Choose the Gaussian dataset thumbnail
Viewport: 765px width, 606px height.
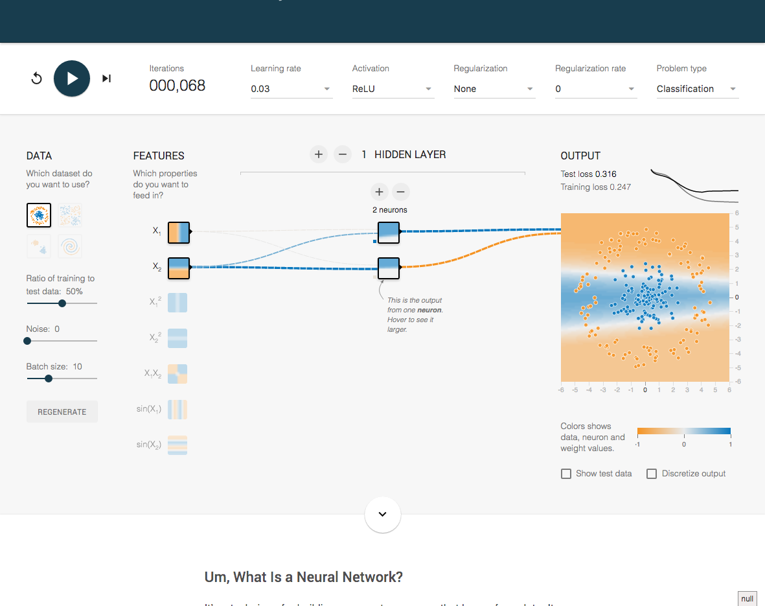tap(39, 246)
